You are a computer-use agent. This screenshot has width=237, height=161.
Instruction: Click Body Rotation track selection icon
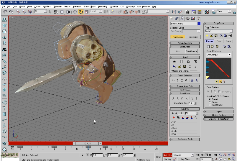(x=182, y=80)
